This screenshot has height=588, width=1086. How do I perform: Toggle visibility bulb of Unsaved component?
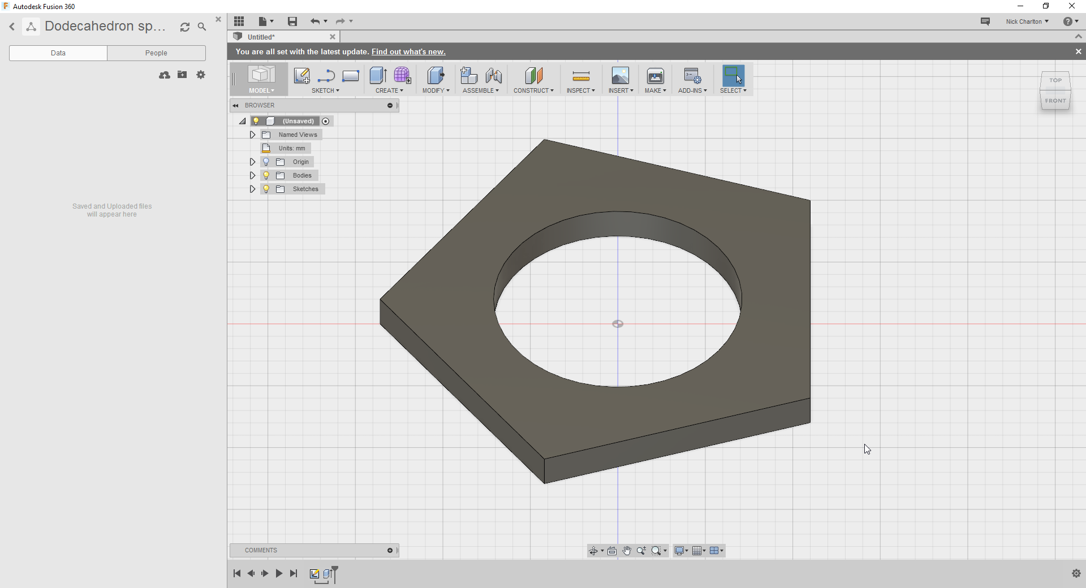(x=256, y=121)
